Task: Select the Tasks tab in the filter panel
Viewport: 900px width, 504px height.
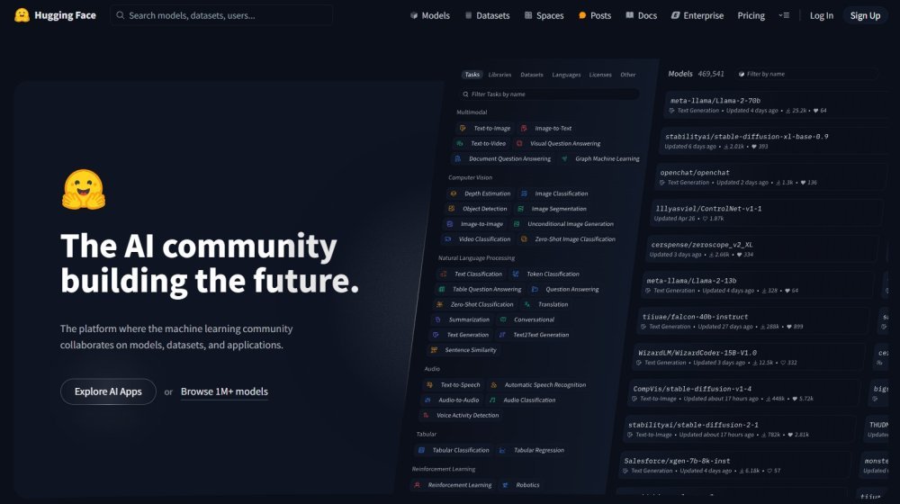Action: click(x=472, y=75)
